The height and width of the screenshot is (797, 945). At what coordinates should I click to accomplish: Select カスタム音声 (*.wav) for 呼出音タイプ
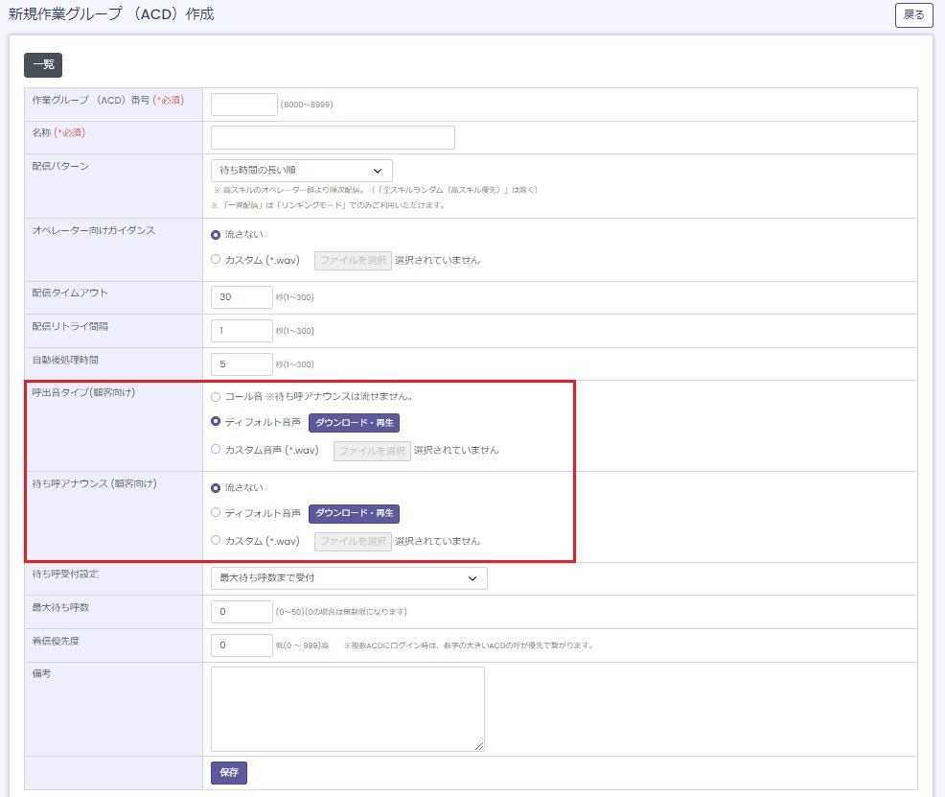coord(216,450)
